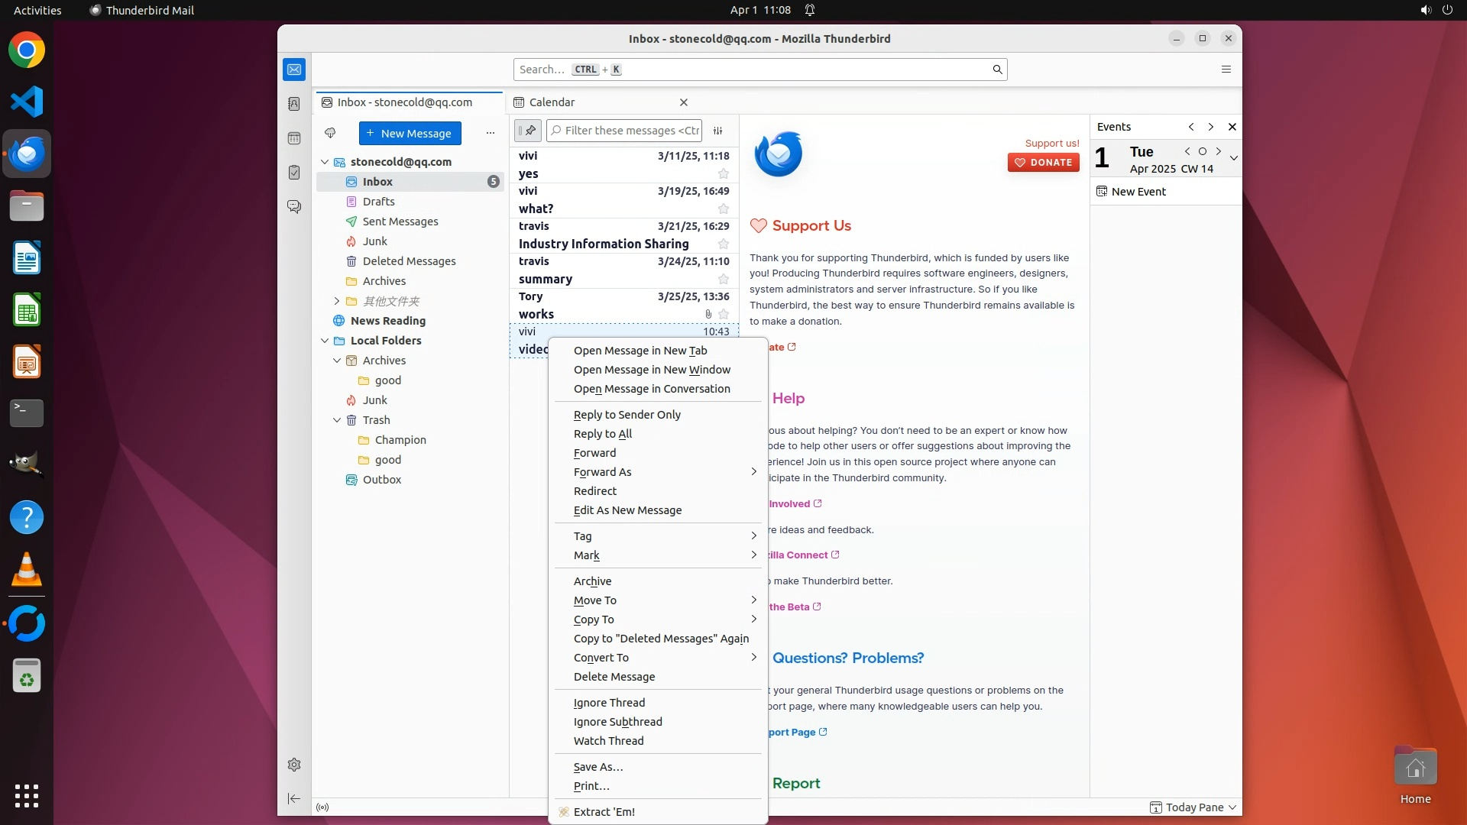Screen dimensions: 1467x825
Task: Click the Get Messages cloud icon
Action: point(330,133)
